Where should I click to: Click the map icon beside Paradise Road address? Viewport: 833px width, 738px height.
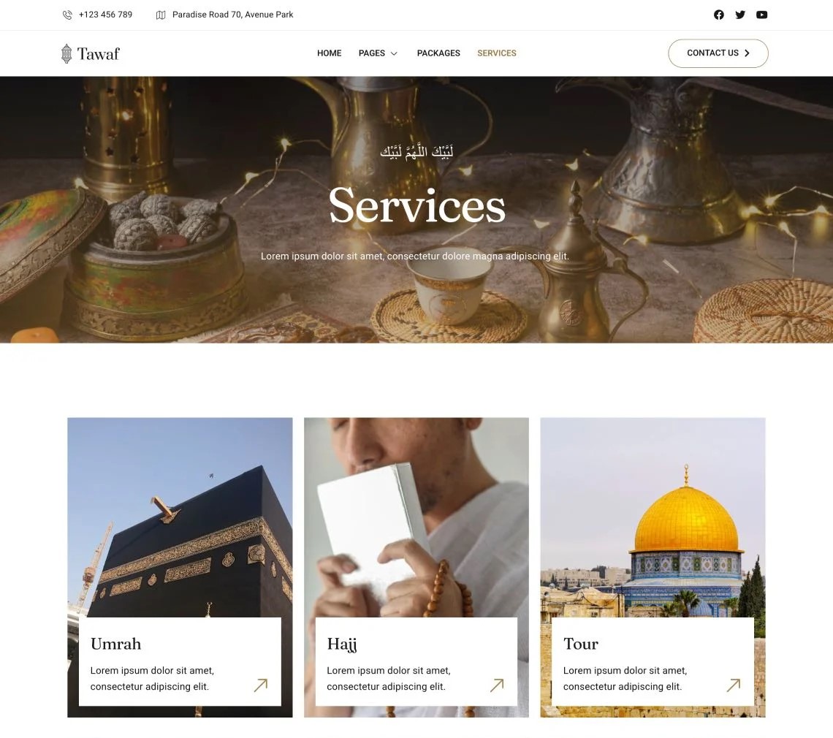pyautogui.click(x=161, y=15)
